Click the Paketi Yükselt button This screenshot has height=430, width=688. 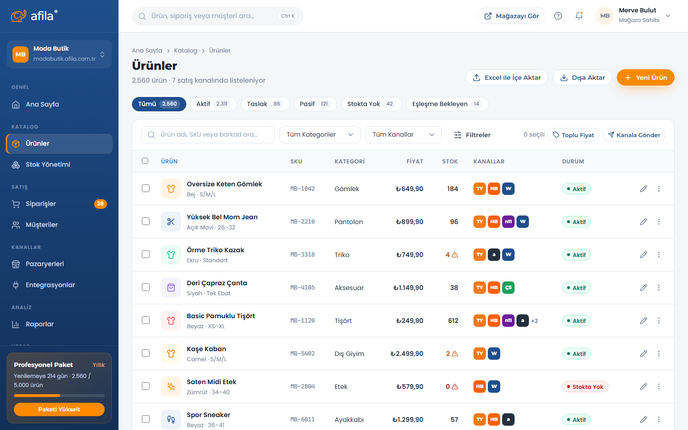(x=59, y=409)
